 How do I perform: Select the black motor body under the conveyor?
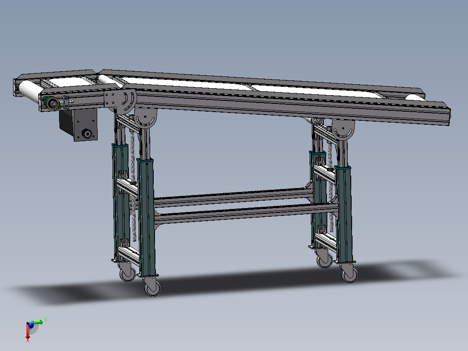[66, 123]
